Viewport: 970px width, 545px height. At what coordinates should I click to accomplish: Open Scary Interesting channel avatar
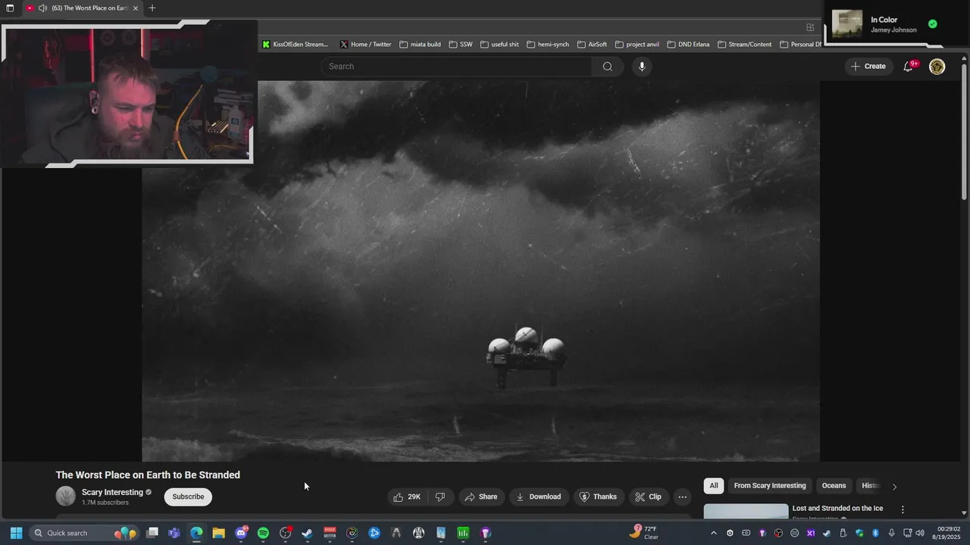66,497
